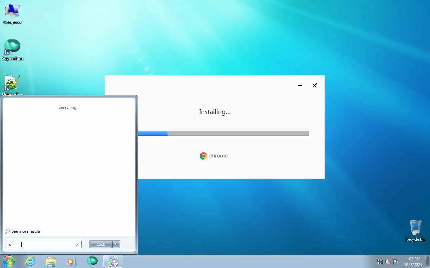Click the Windows Start orb
Screen dimensions: 430x268
click(x=9, y=261)
